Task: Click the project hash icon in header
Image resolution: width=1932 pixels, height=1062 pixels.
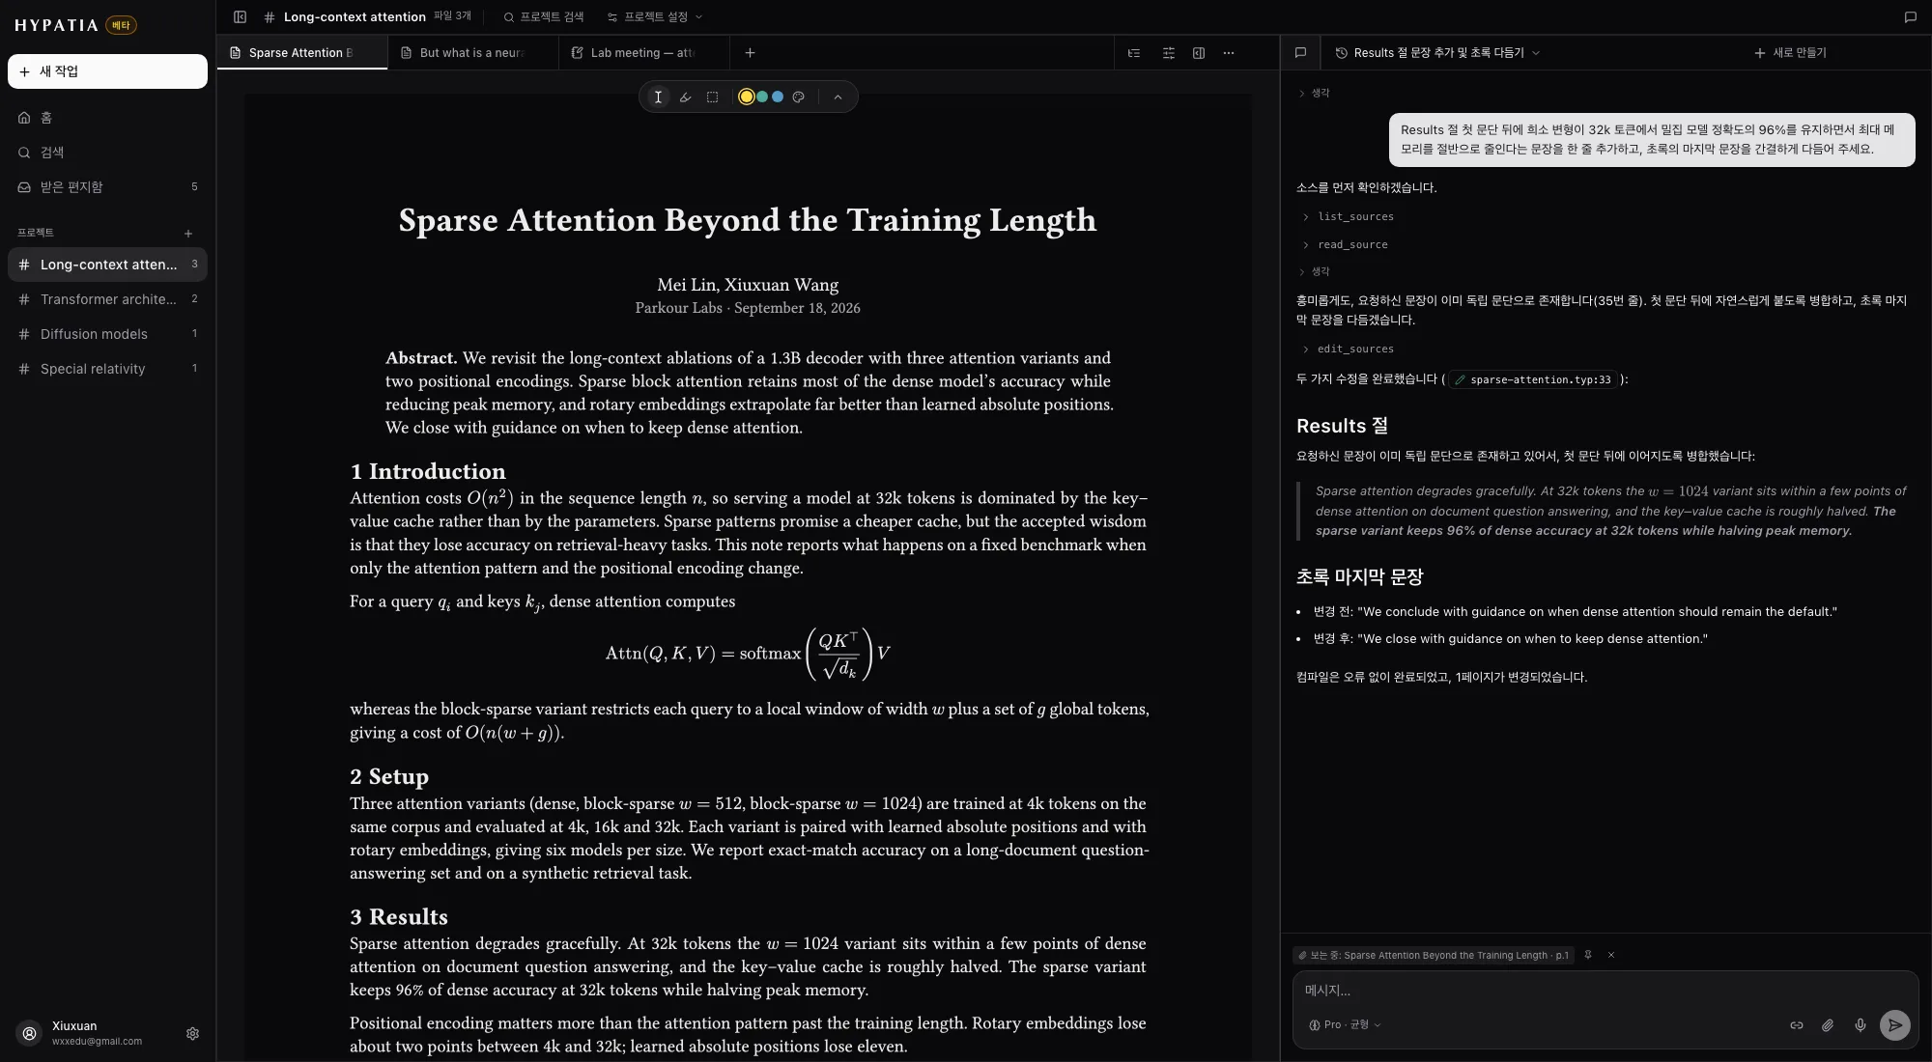Action: coord(270,16)
